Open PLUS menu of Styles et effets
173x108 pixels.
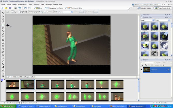click(167, 17)
